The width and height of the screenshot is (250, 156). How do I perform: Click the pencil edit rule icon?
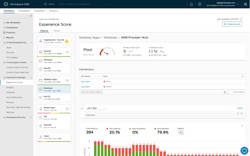[238, 113]
